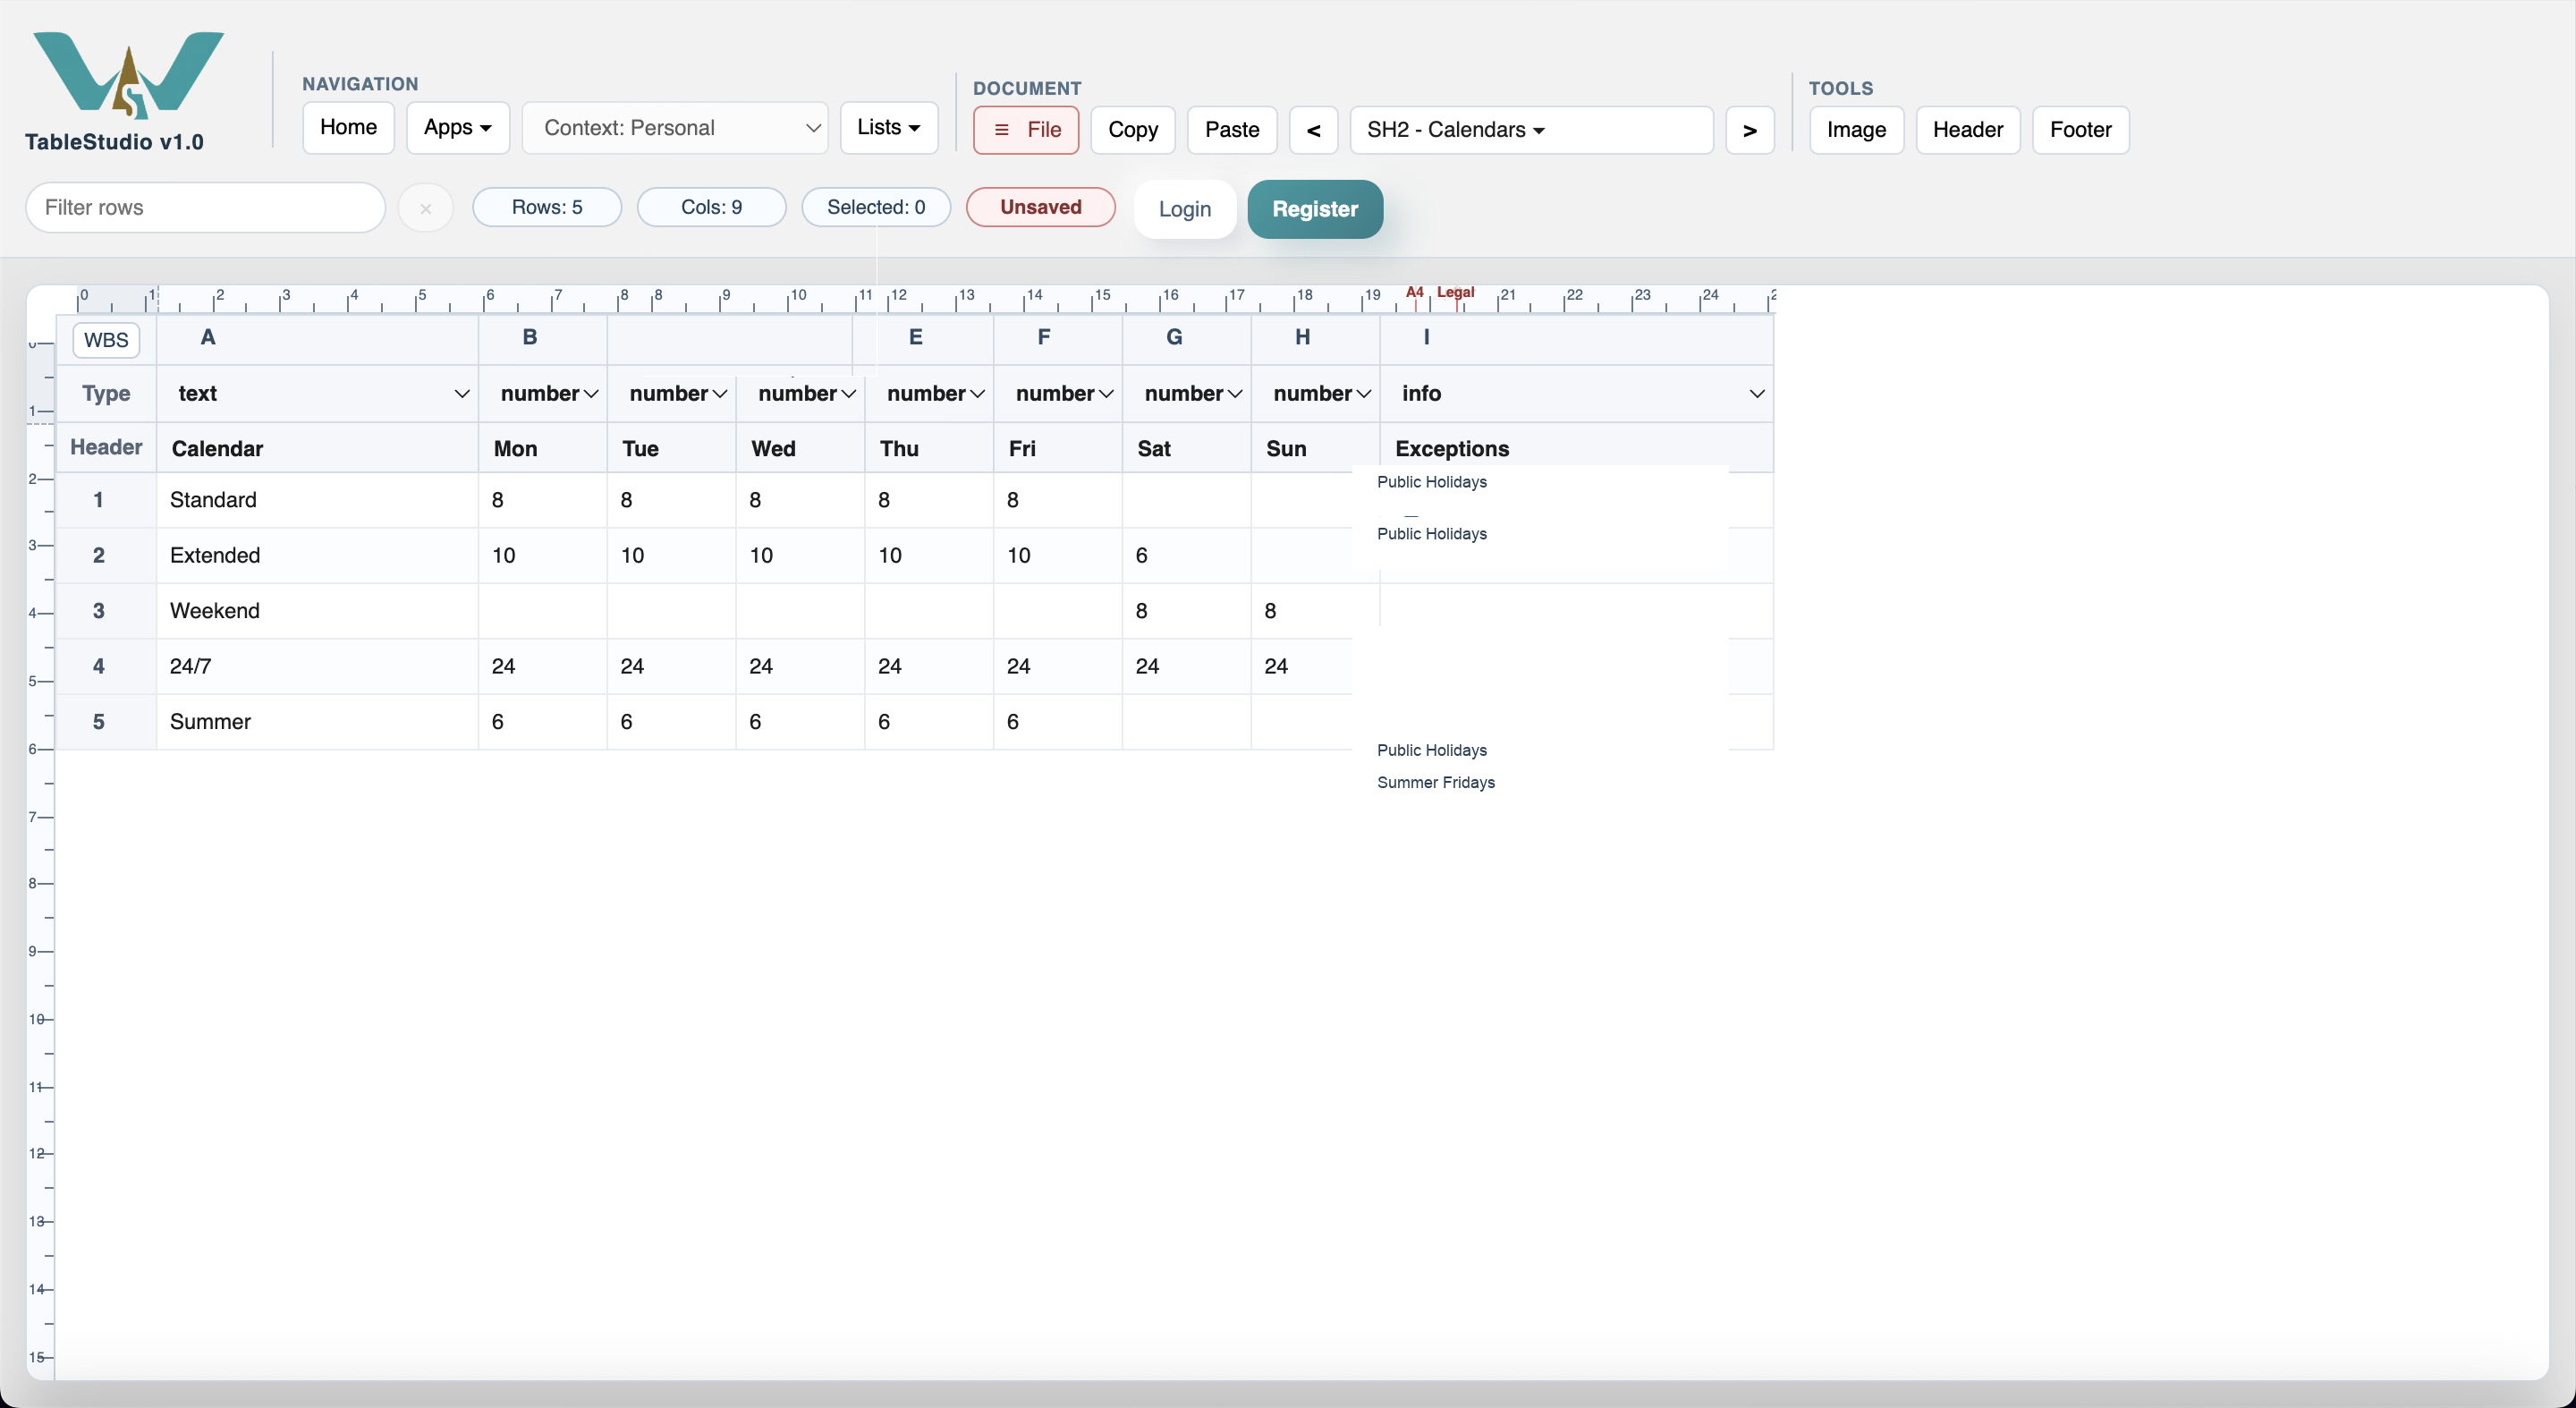The height and width of the screenshot is (1408, 2576).
Task: Expand the Context: Personal selector
Action: point(675,128)
